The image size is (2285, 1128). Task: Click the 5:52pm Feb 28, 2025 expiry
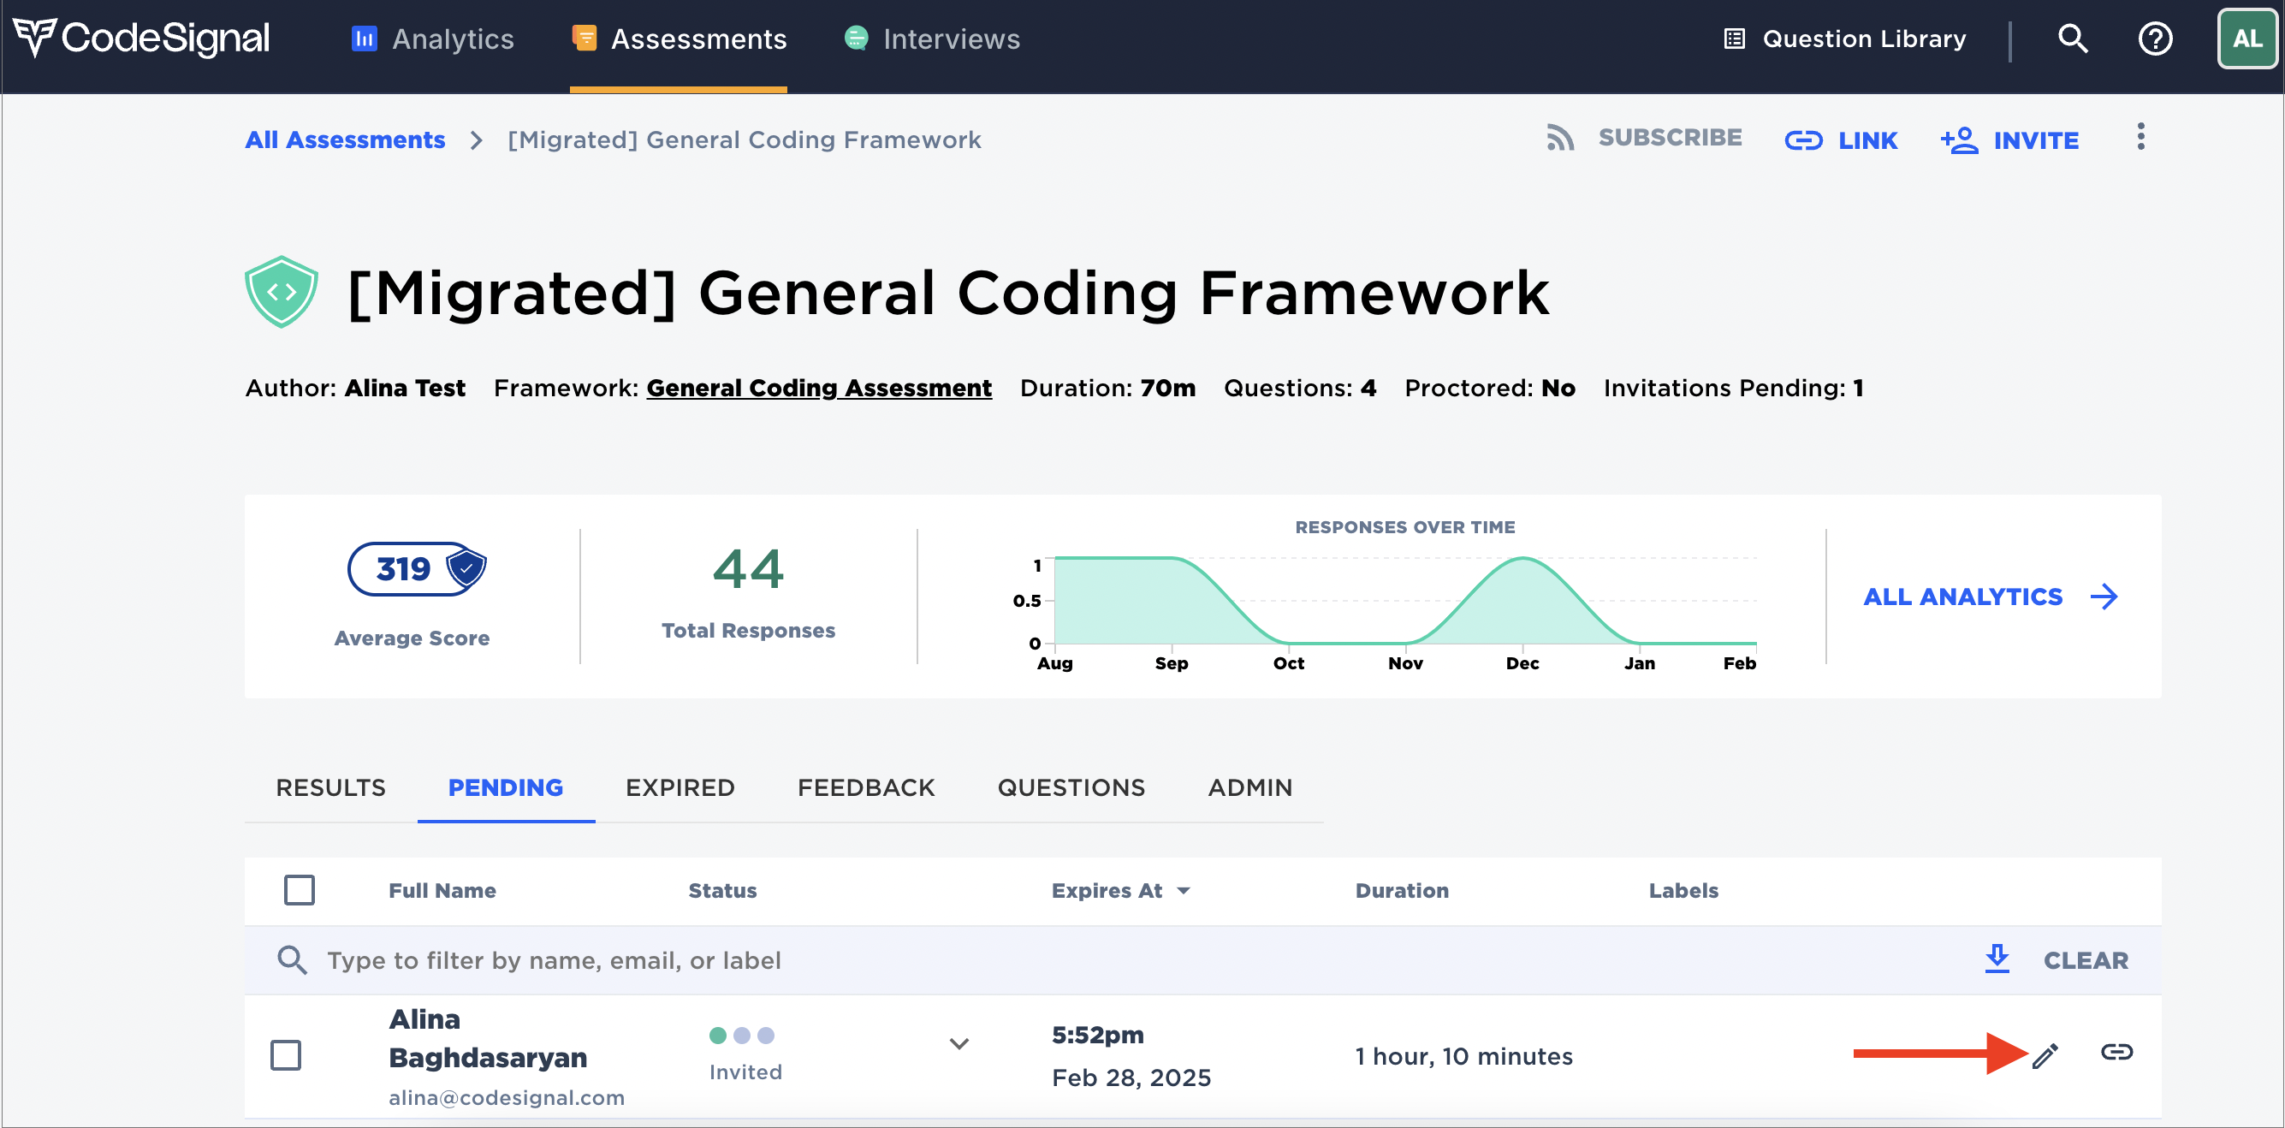1131,1055
